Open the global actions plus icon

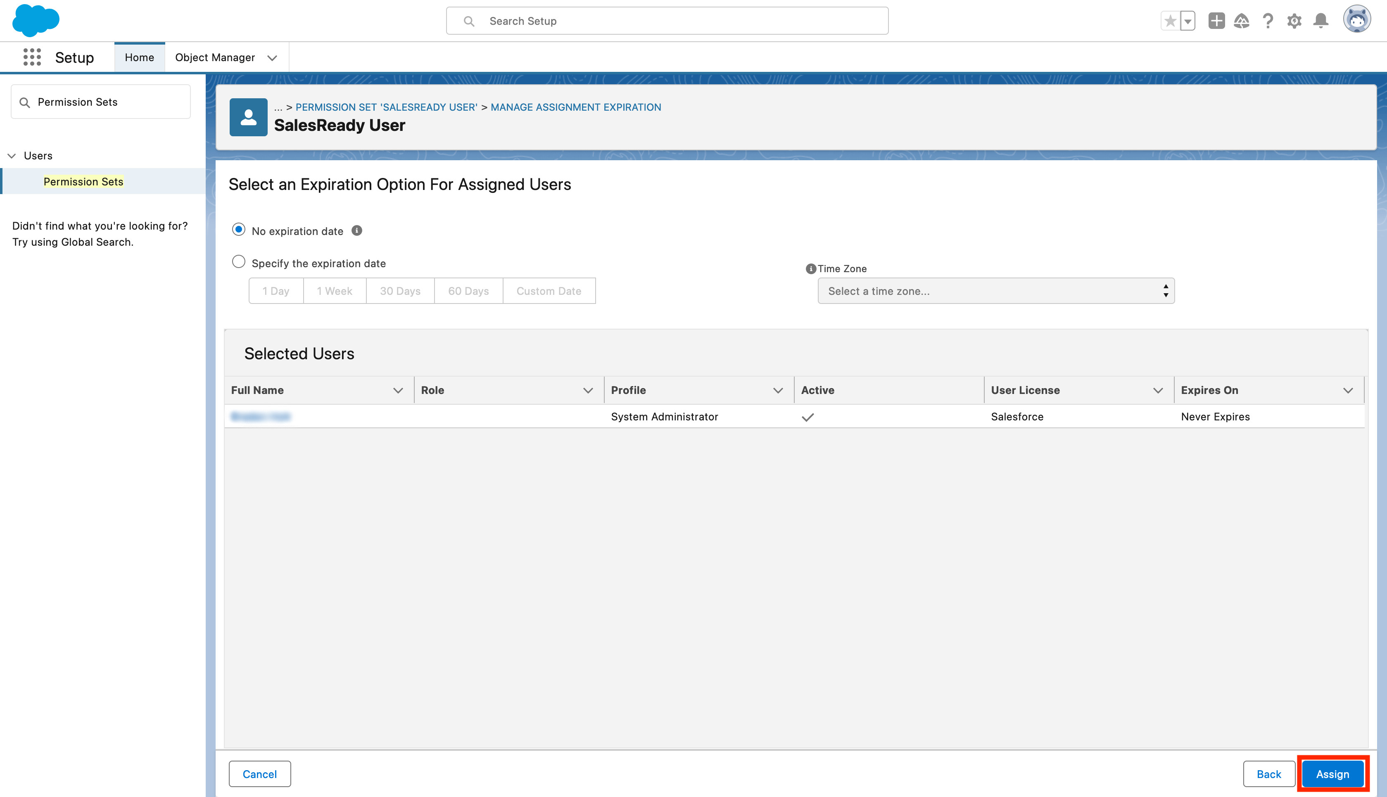pos(1216,21)
